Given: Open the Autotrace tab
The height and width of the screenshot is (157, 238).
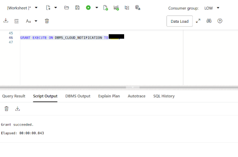Looking at the screenshot, I should (137, 96).
